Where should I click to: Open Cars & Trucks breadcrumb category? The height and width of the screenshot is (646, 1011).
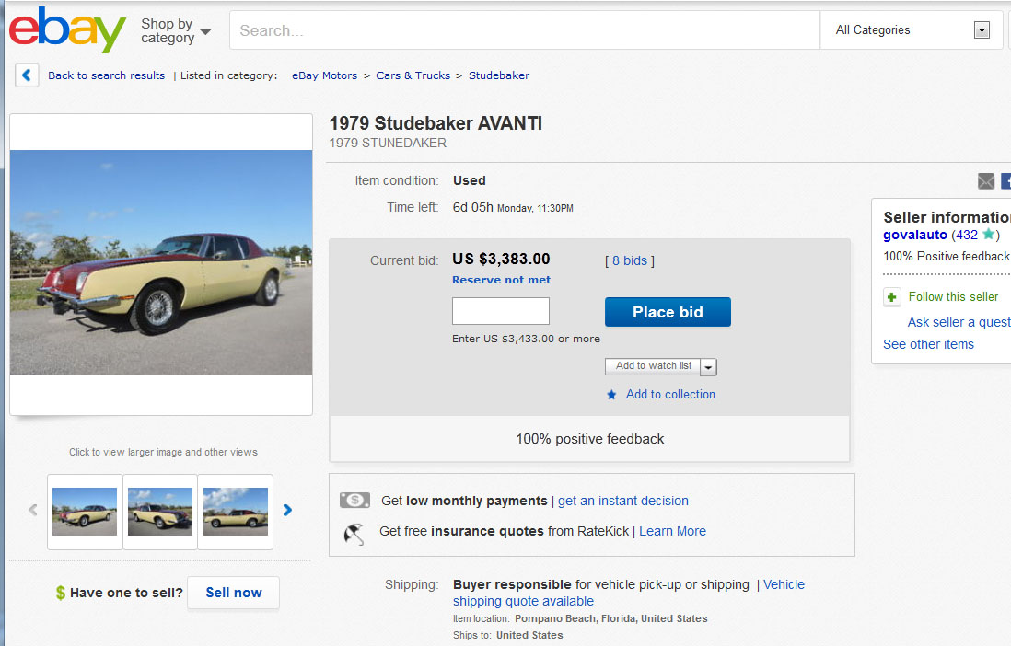[413, 75]
